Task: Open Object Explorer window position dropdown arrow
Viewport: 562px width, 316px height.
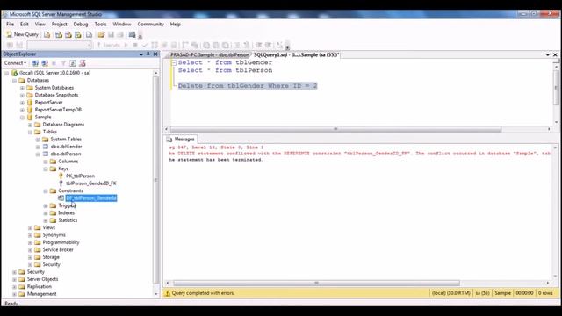Action: click(141, 54)
